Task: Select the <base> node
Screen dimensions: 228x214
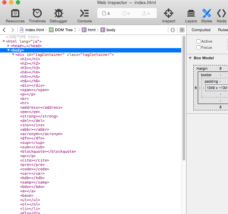Action: [27, 195]
